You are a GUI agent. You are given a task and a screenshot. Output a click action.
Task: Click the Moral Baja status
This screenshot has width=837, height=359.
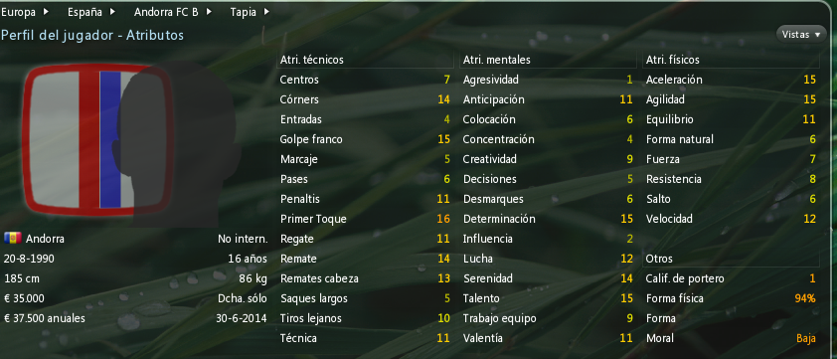pos(806,338)
